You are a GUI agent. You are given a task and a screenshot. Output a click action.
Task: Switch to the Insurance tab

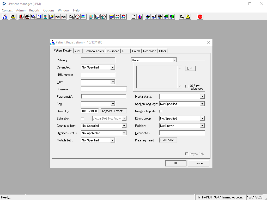[113, 51]
